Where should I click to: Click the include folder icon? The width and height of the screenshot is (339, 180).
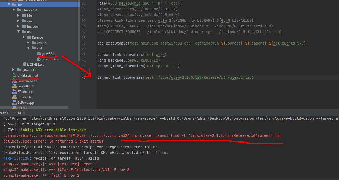(x=24, y=26)
